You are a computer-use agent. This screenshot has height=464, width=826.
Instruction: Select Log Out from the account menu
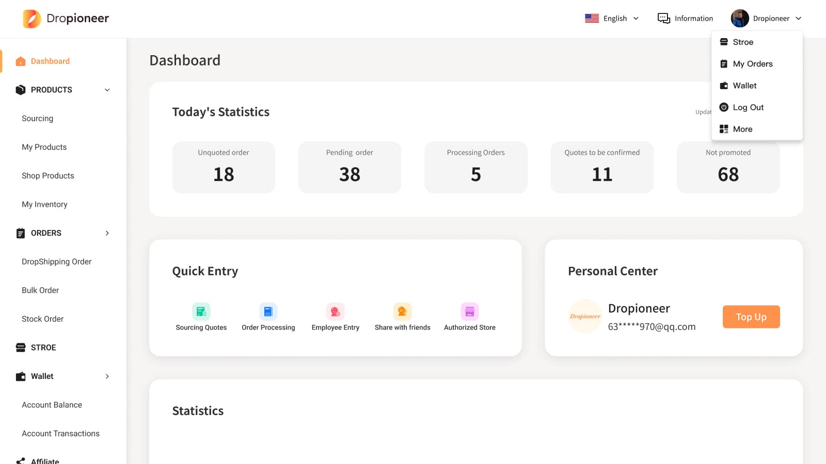point(748,107)
